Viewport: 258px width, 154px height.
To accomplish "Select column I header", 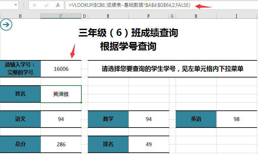I will [x=236, y=16].
